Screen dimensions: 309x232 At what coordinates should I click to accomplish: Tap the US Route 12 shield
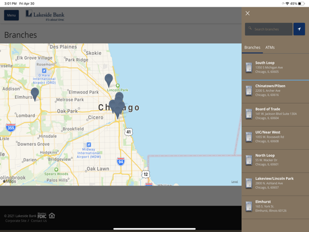coord(146,174)
